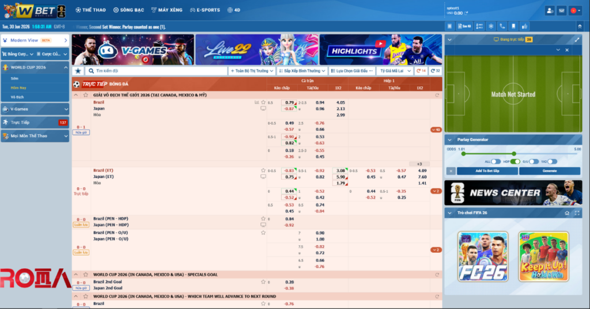This screenshot has width=590, height=309.
Task: Adjust the right odds slider handle
Action: 514,154
